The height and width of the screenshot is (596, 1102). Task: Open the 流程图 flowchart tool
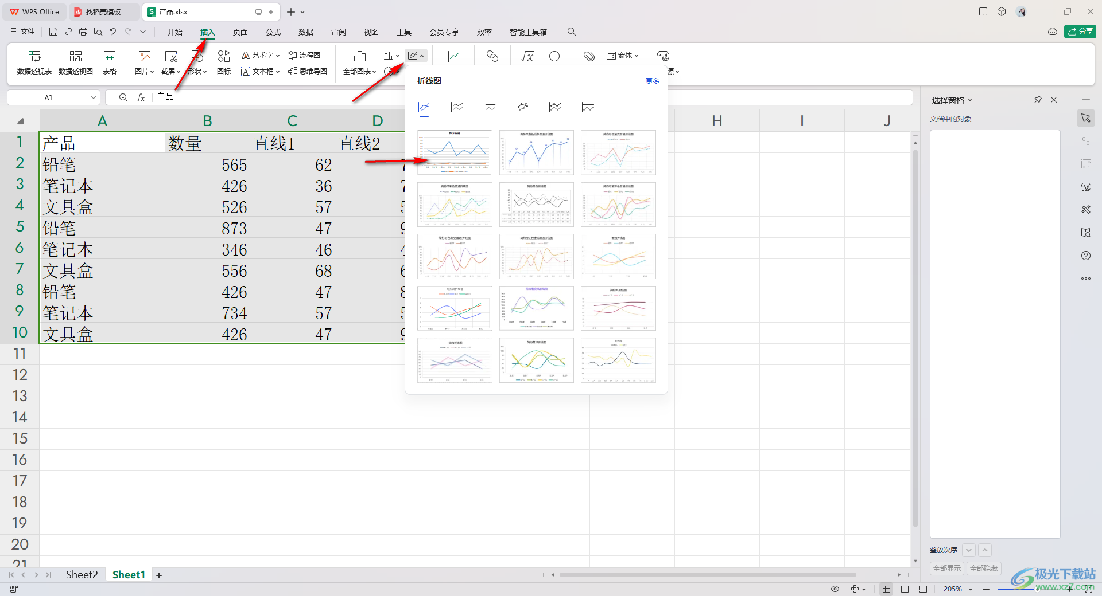pyautogui.click(x=304, y=56)
